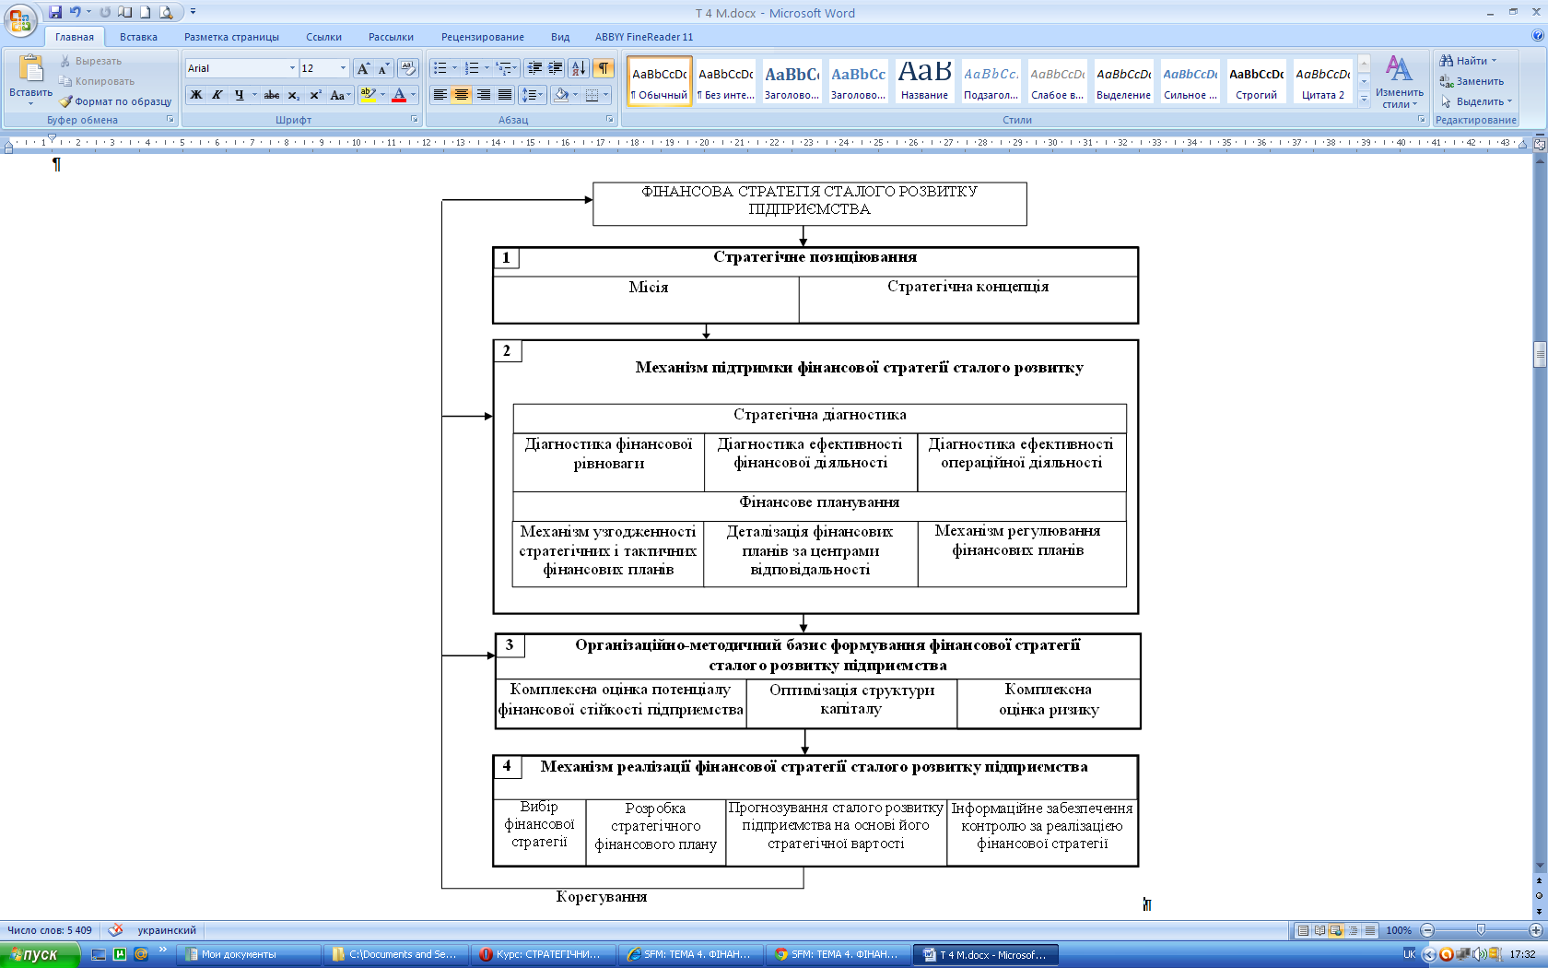Increase paragraph indent
This screenshot has width=1548, height=968.
(x=556, y=68)
